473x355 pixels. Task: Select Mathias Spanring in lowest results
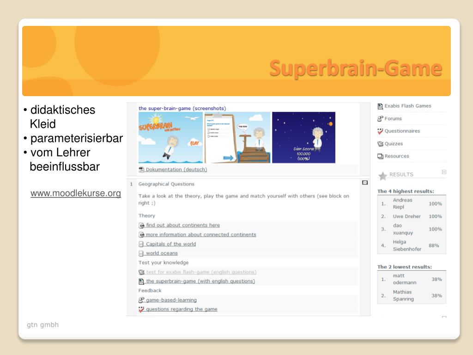[x=403, y=295]
